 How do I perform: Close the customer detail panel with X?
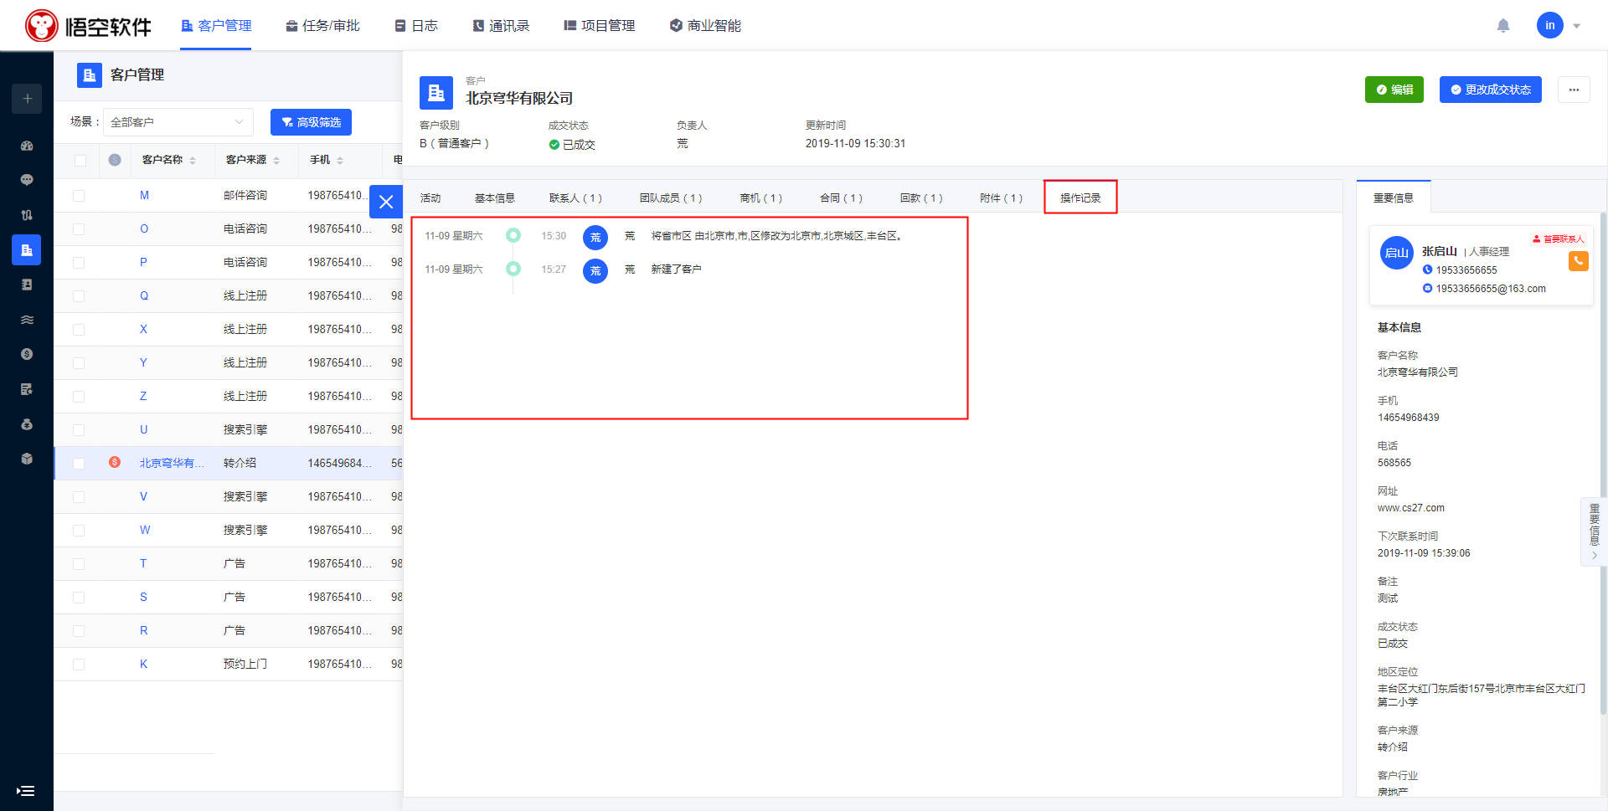386,202
